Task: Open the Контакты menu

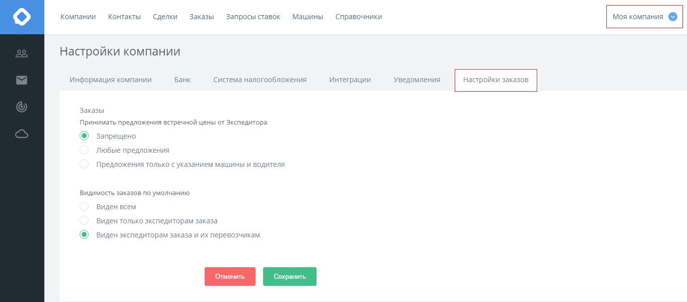Action: click(x=124, y=17)
